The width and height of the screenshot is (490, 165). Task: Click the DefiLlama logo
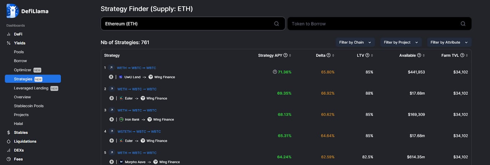coord(27,11)
